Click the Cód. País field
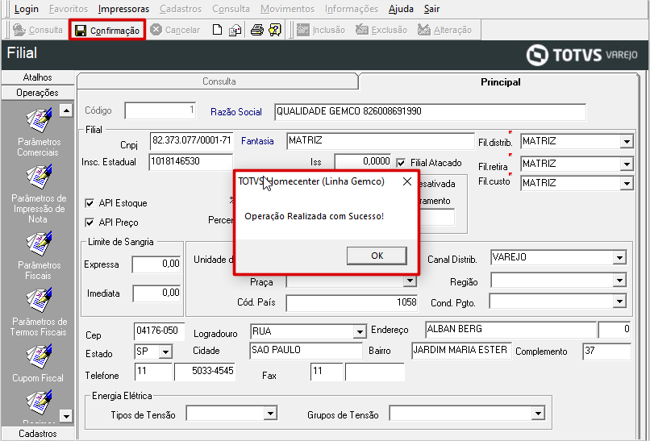 pyautogui.click(x=352, y=302)
